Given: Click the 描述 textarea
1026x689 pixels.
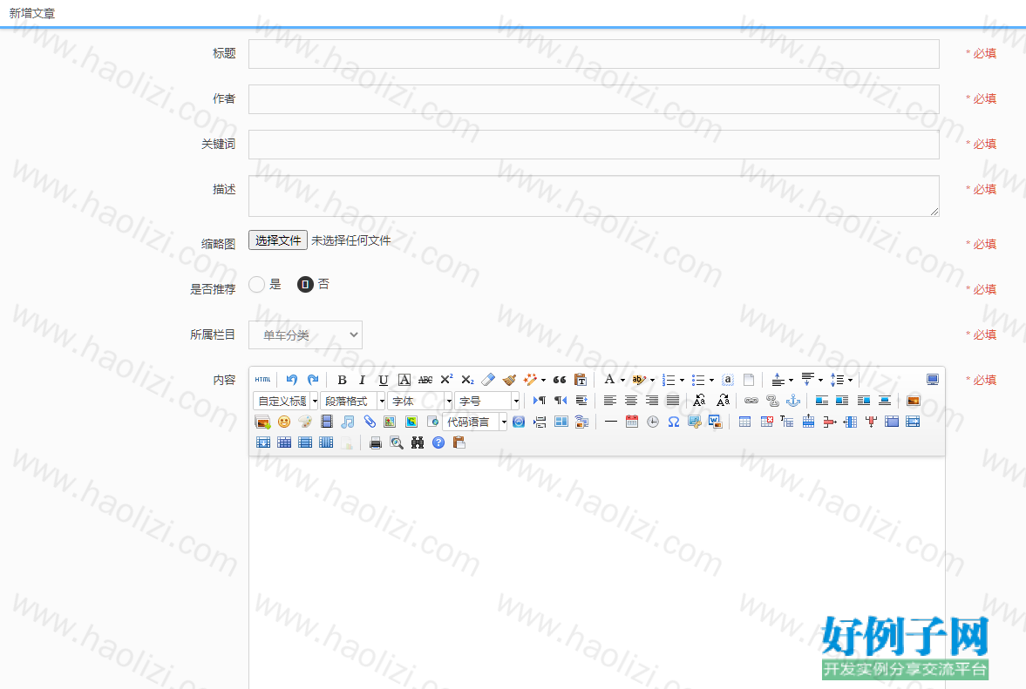Looking at the screenshot, I should (x=595, y=195).
